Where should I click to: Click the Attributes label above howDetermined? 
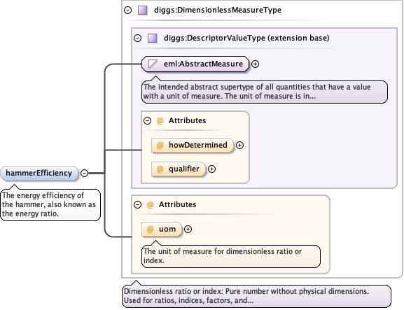pyautogui.click(x=188, y=120)
